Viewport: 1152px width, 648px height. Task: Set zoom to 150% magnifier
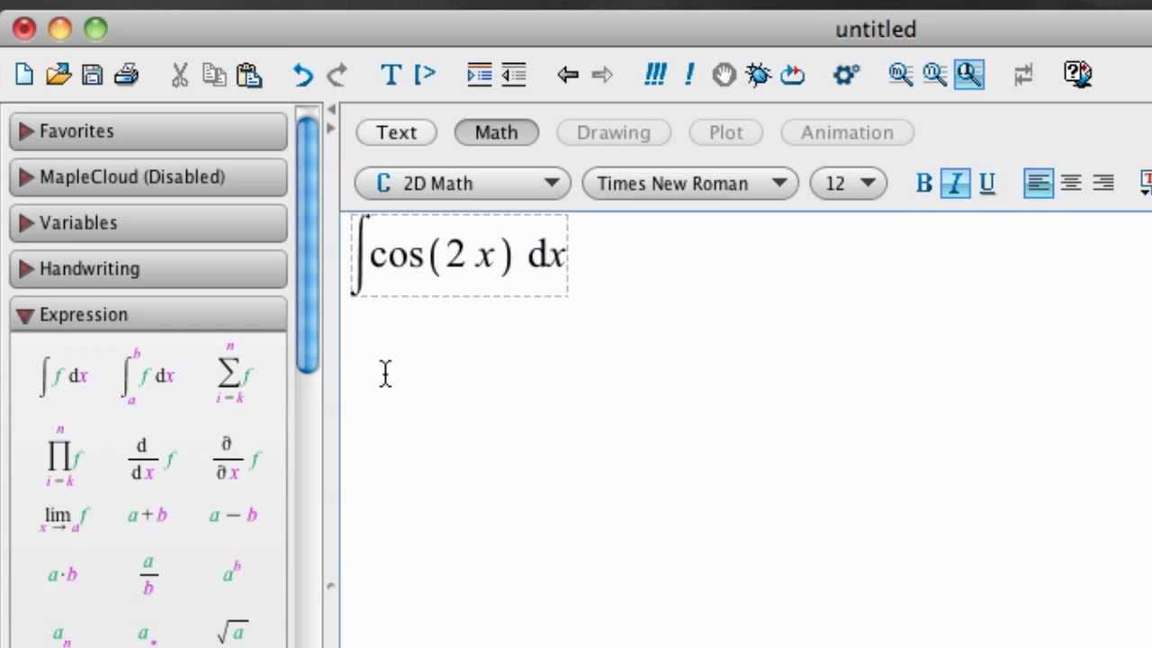934,75
